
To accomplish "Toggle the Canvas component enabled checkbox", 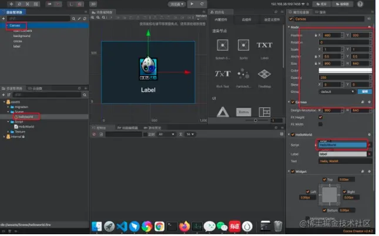I will point(293,102).
